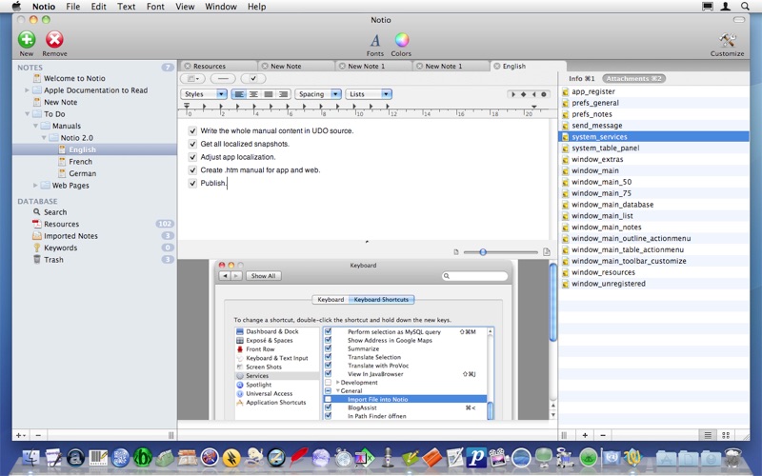Image resolution: width=762 pixels, height=476 pixels.
Task: Click the preview pane vertical scrollbar
Action: coord(553,302)
